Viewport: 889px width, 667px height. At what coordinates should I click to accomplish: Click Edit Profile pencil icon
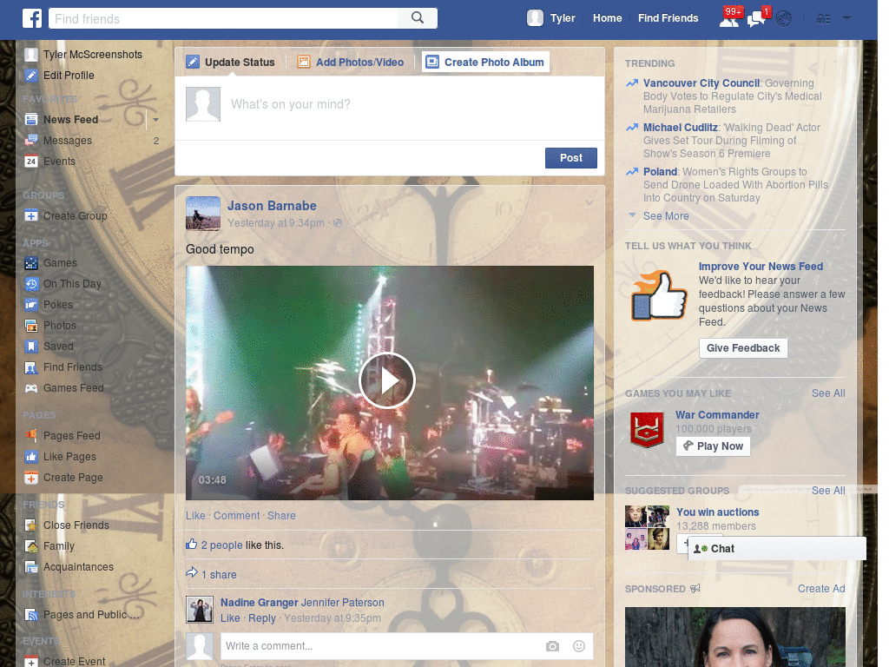tap(31, 76)
